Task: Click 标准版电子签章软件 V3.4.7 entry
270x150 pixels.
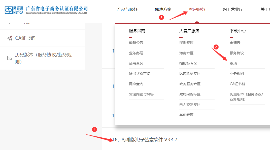Action: [x=145, y=139]
